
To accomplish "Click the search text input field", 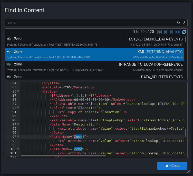I will click(x=90, y=23).
